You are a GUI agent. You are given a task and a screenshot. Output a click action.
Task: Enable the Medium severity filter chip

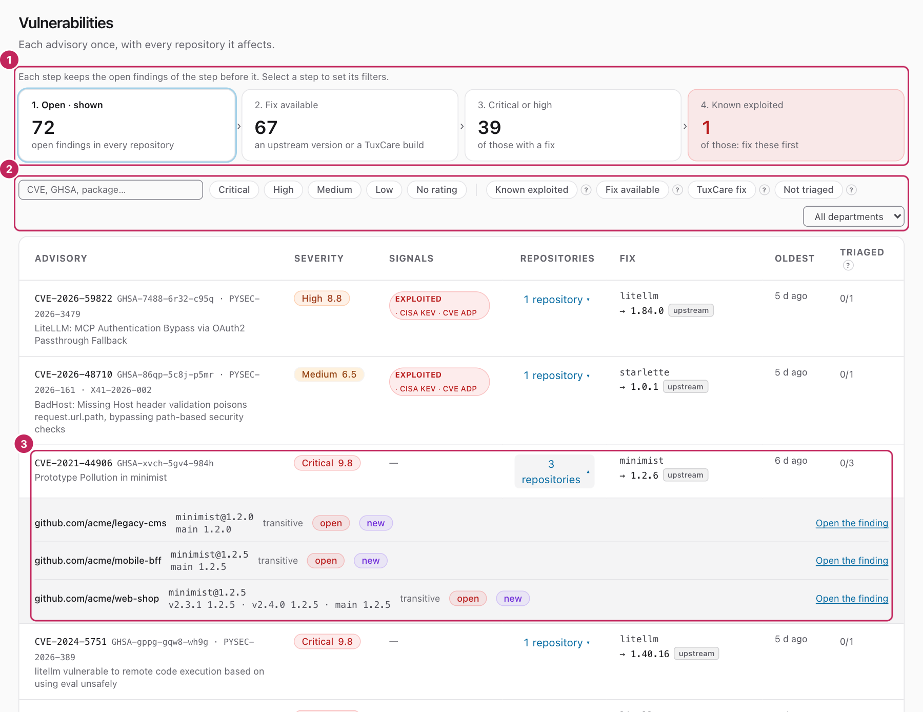[334, 190]
